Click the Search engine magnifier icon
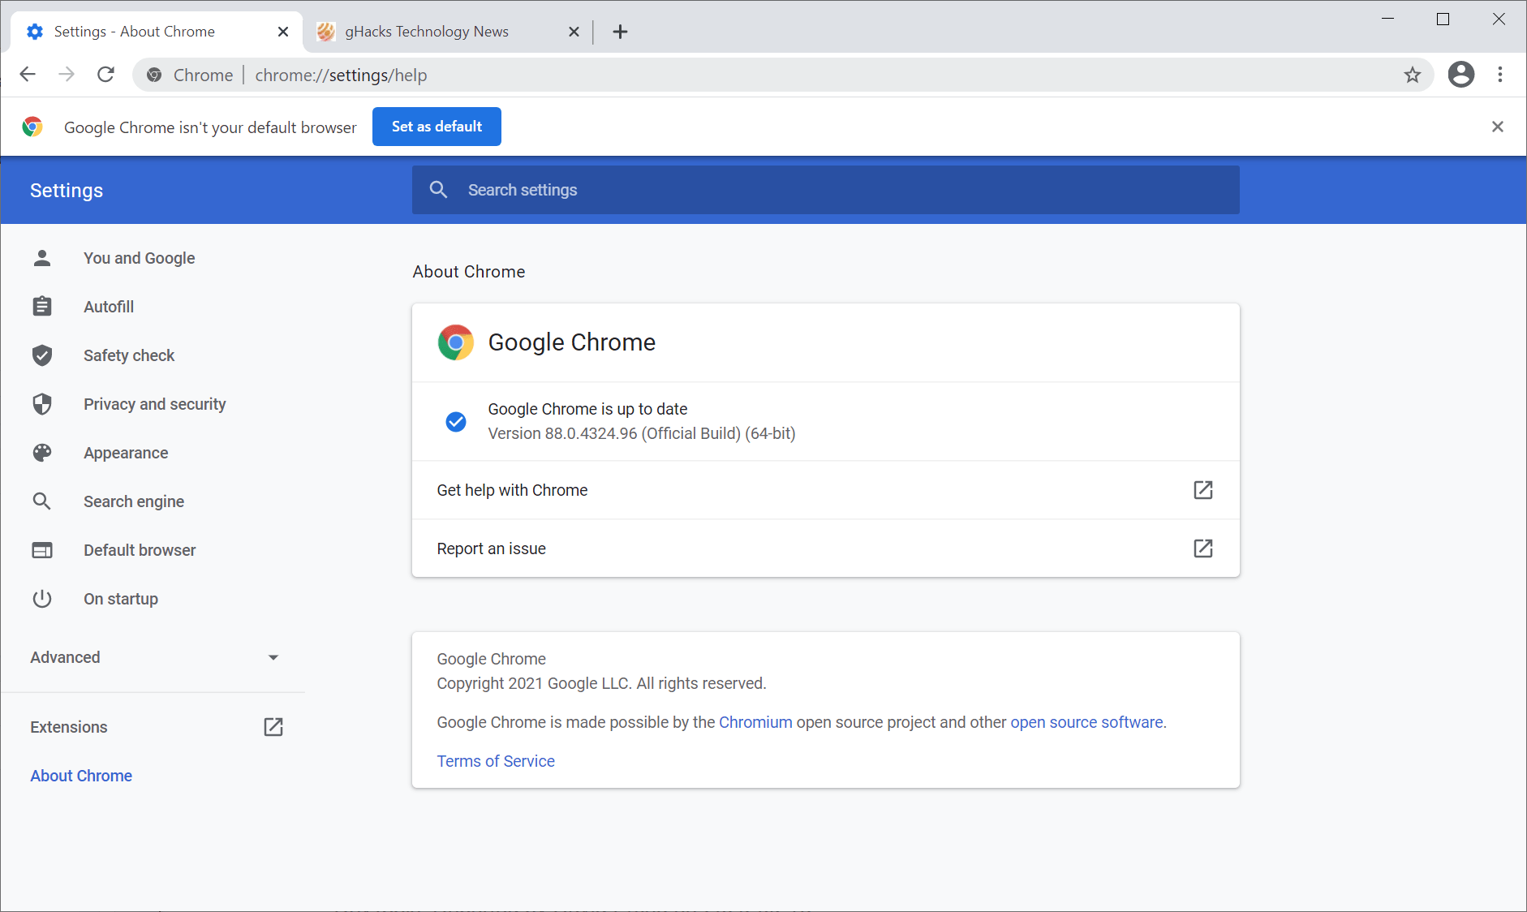The height and width of the screenshot is (912, 1527). 42,501
